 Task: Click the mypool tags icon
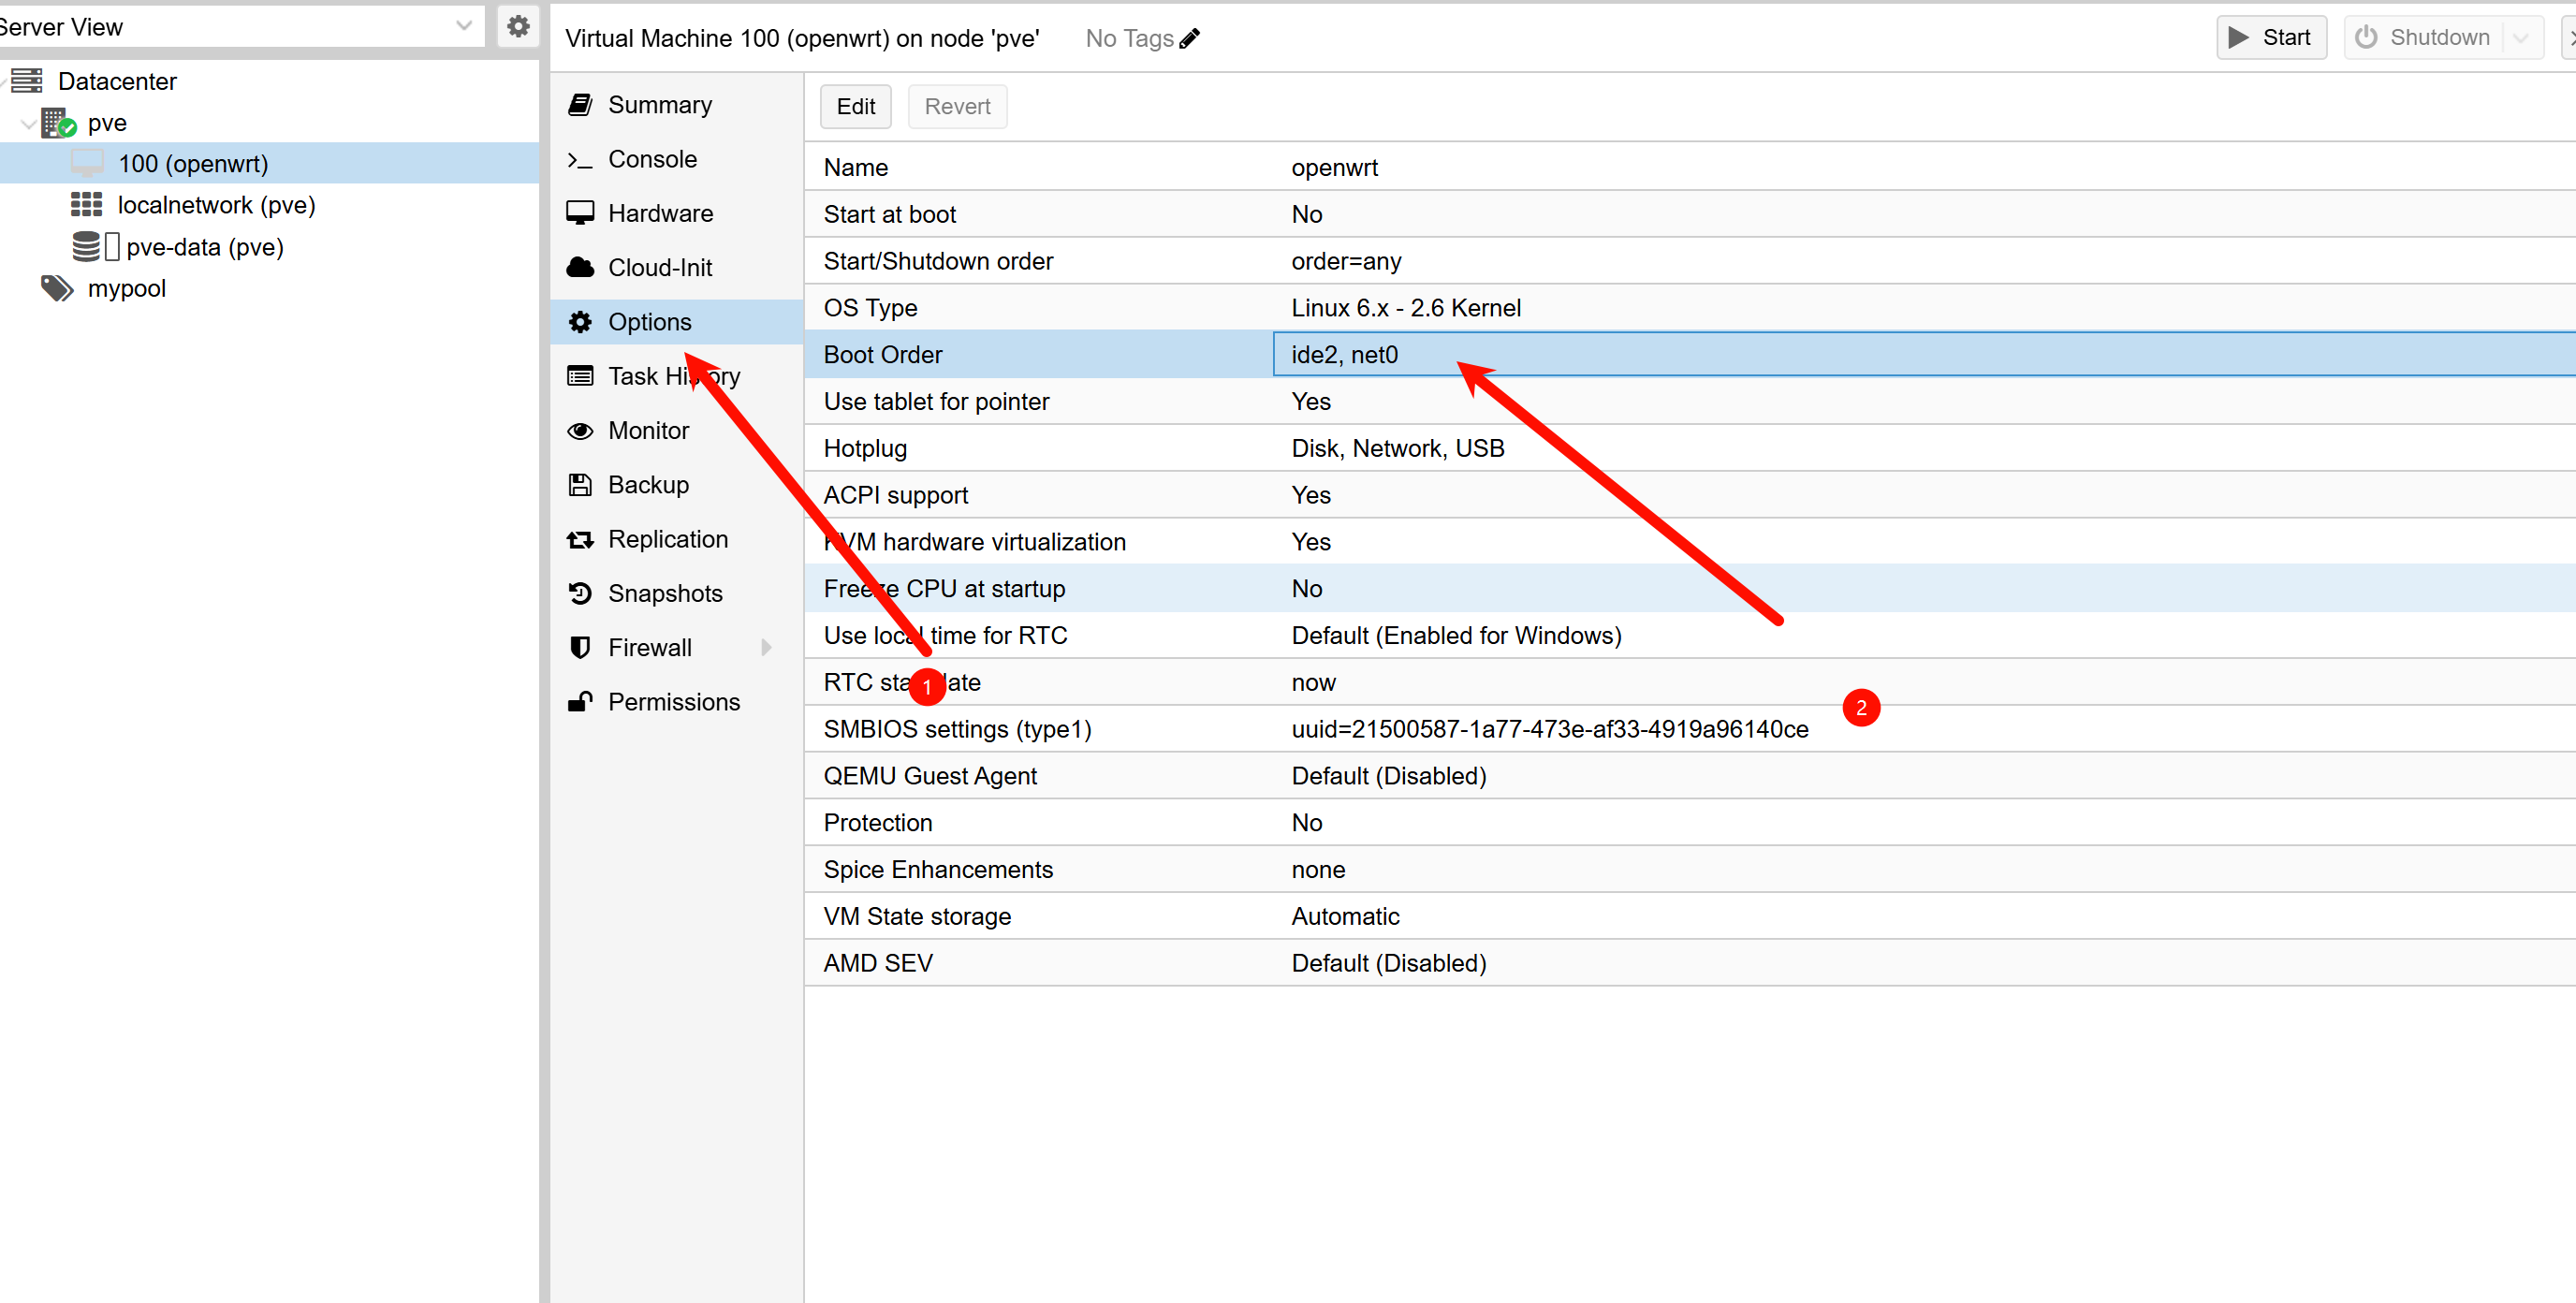click(57, 289)
